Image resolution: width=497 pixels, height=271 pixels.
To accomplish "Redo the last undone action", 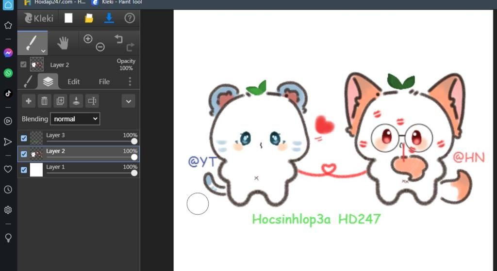I will (130, 47).
